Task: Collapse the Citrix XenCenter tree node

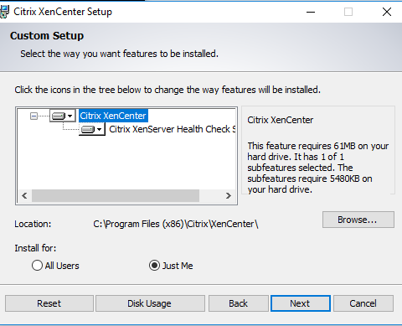Action: click(33, 116)
